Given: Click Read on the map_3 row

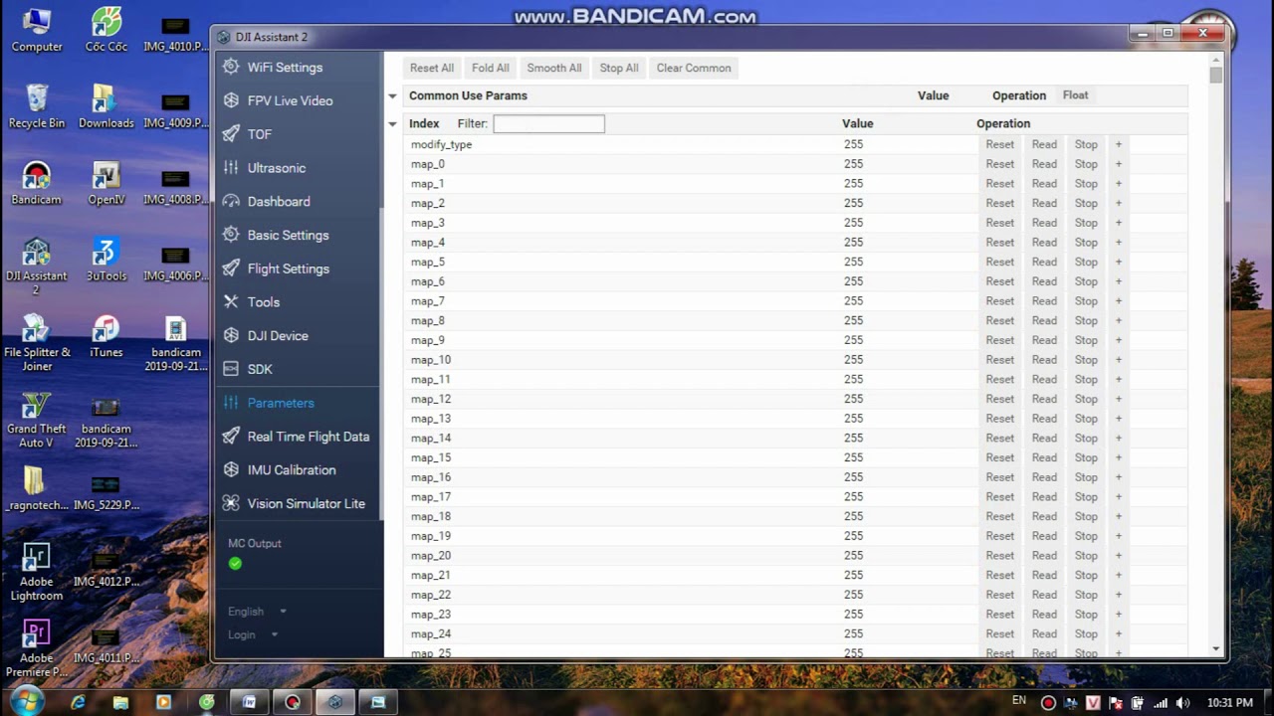Looking at the screenshot, I should pos(1044,223).
